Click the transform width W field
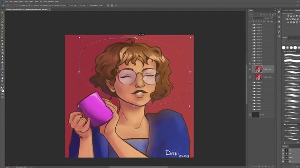The width and height of the screenshot is (300, 168). [x=45, y=6]
